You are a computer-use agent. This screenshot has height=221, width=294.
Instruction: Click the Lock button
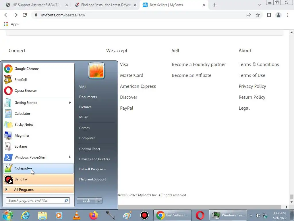point(86,201)
